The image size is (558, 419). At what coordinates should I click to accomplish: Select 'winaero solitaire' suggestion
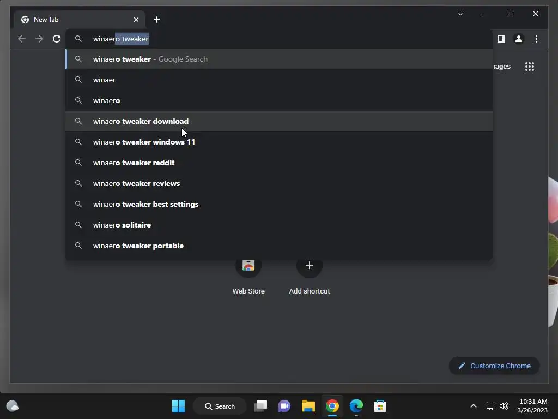click(x=279, y=225)
